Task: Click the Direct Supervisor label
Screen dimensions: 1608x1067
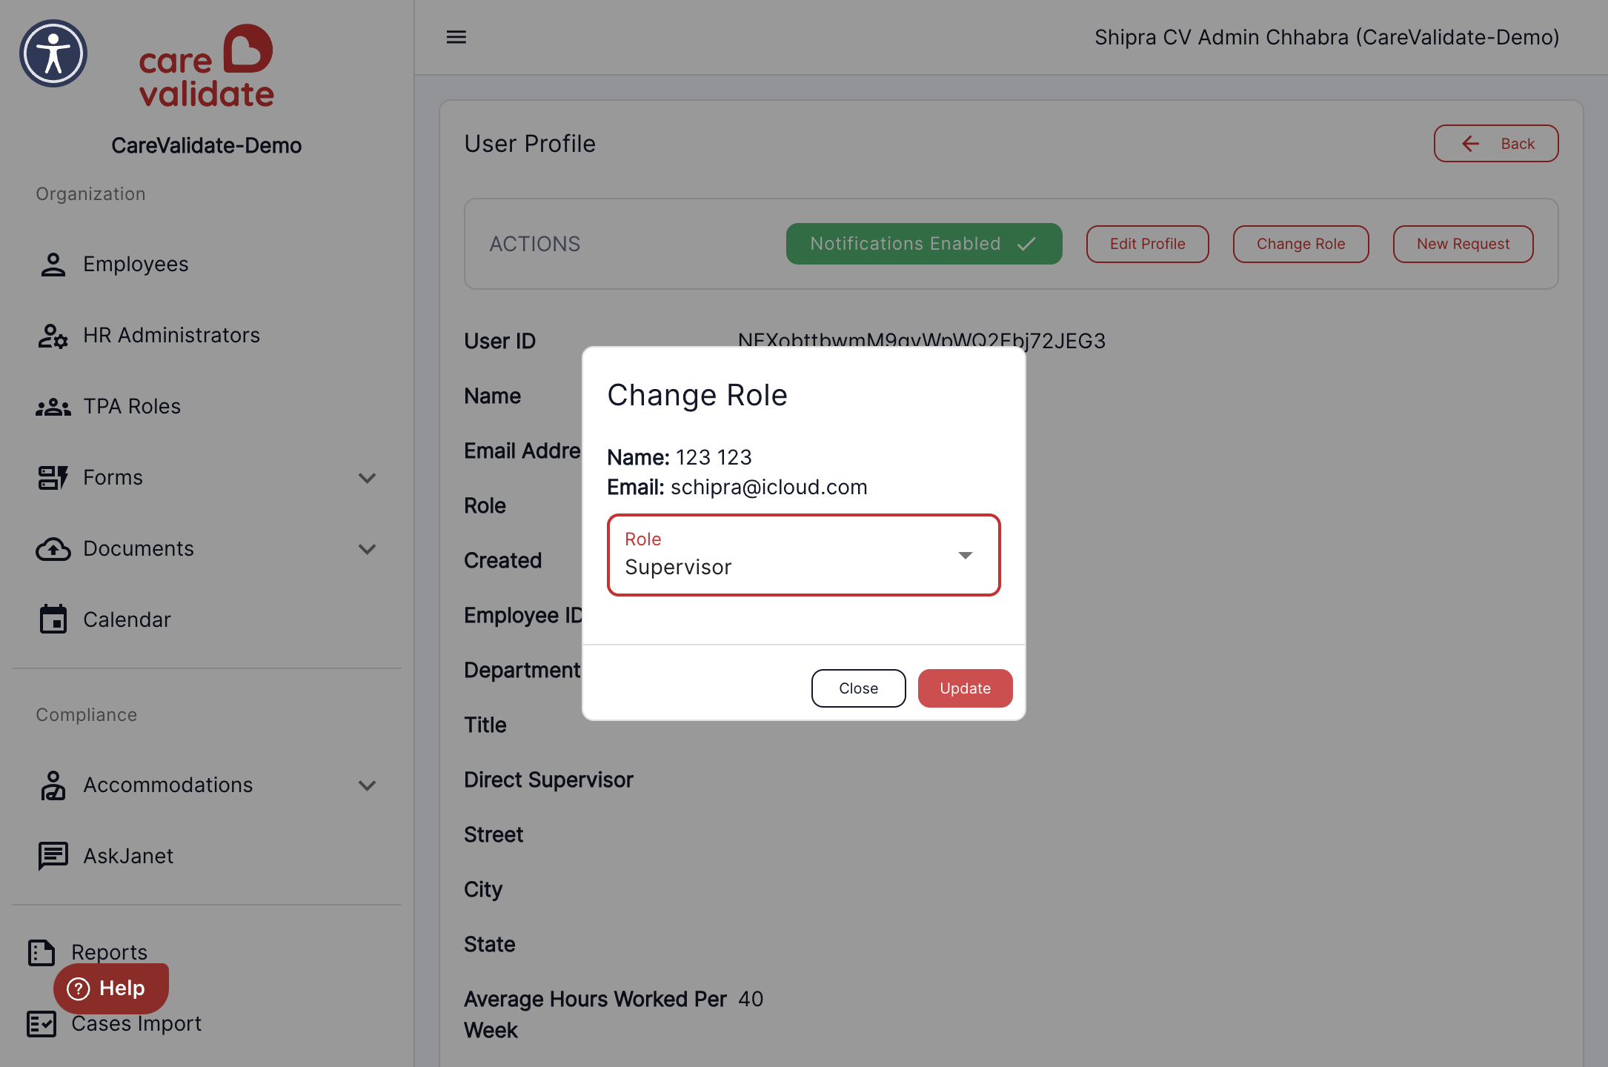Action: [548, 780]
